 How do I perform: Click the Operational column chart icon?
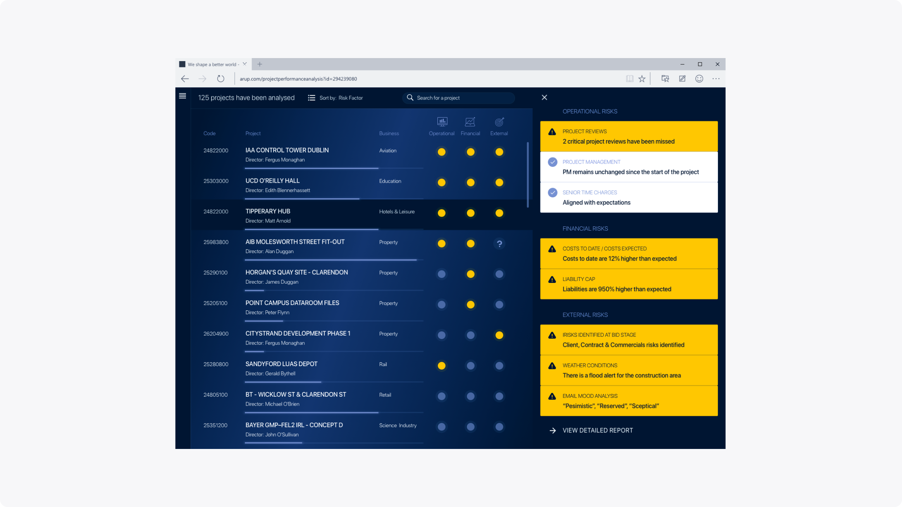(x=442, y=122)
